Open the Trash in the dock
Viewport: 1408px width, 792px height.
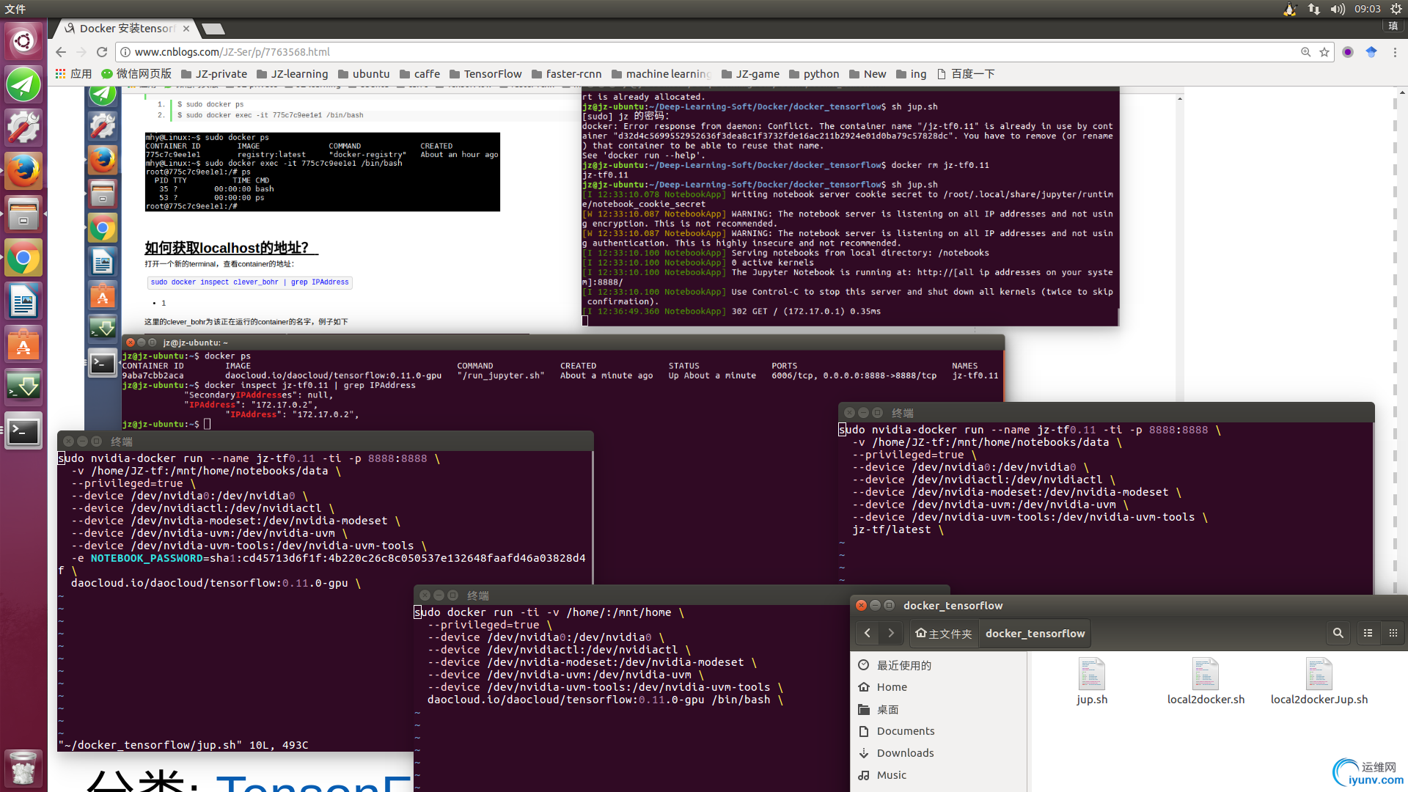(23, 768)
